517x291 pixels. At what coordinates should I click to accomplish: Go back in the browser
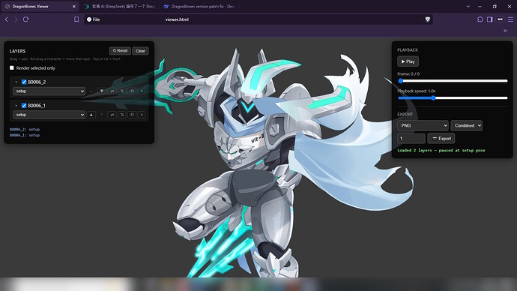[7, 19]
